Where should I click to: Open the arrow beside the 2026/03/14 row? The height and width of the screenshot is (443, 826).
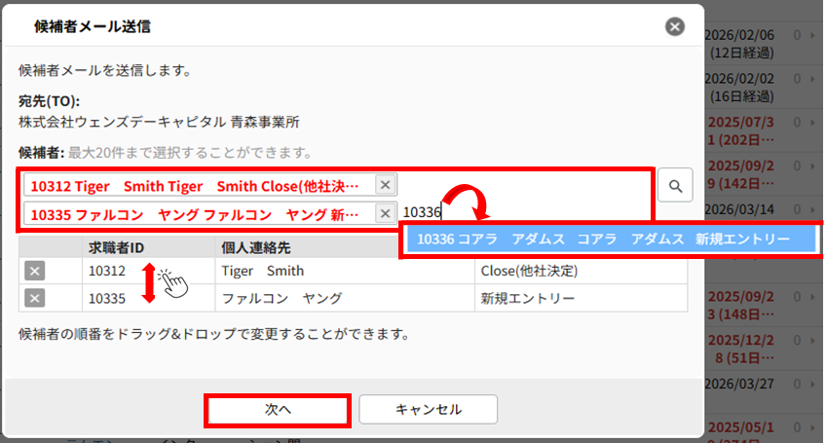point(811,208)
